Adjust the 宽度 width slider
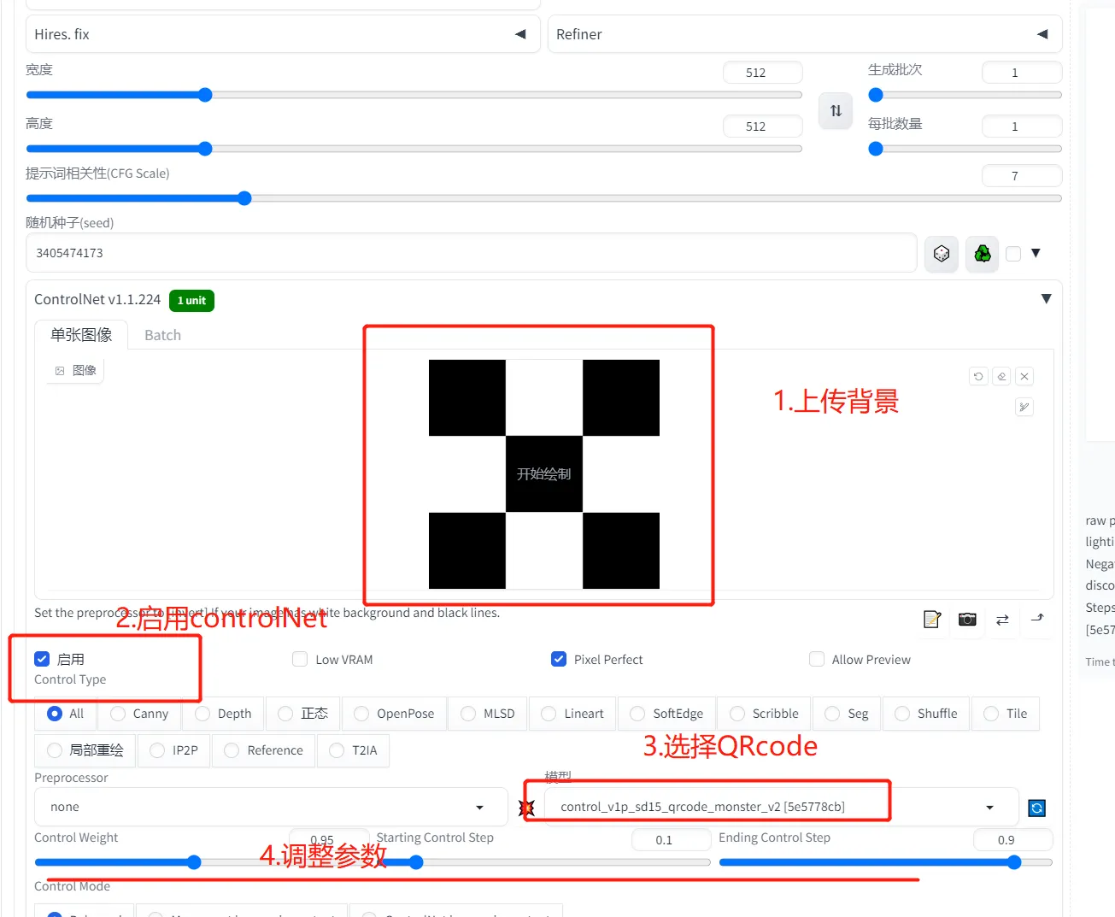Image resolution: width=1115 pixels, height=917 pixels. (x=414, y=95)
